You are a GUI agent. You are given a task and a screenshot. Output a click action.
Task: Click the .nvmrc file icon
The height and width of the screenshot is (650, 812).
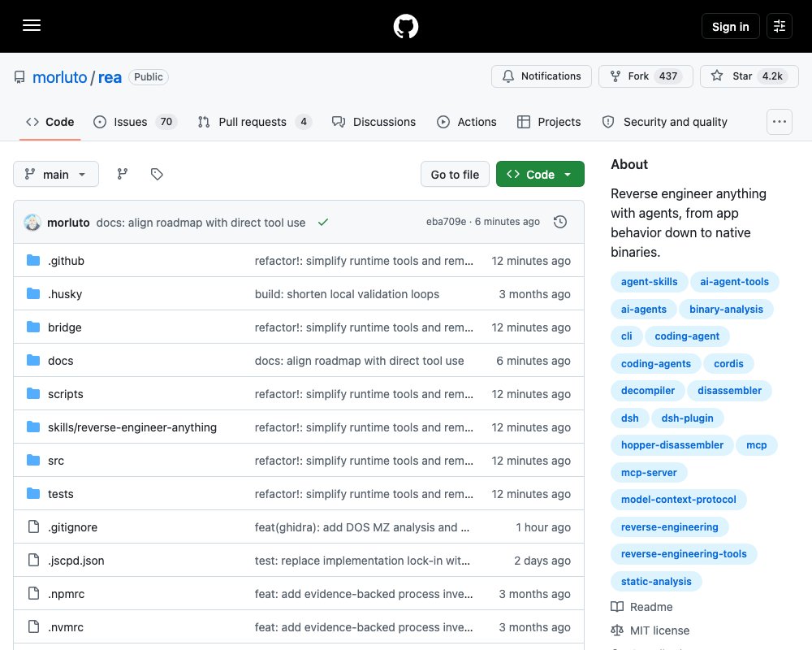pos(33,626)
